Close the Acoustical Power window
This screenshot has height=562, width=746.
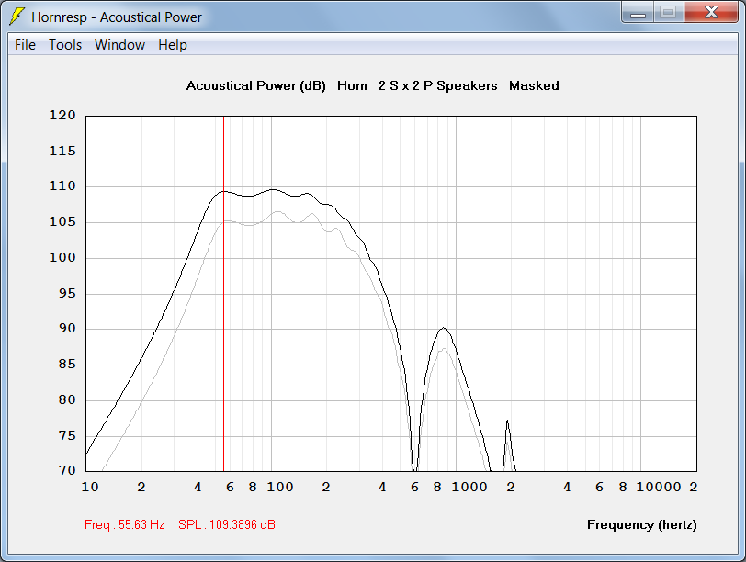711,13
